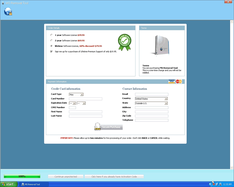Uncheck the Lifetime Premium Support checkbox
The height and width of the screenshot is (187, 234).
click(52, 52)
